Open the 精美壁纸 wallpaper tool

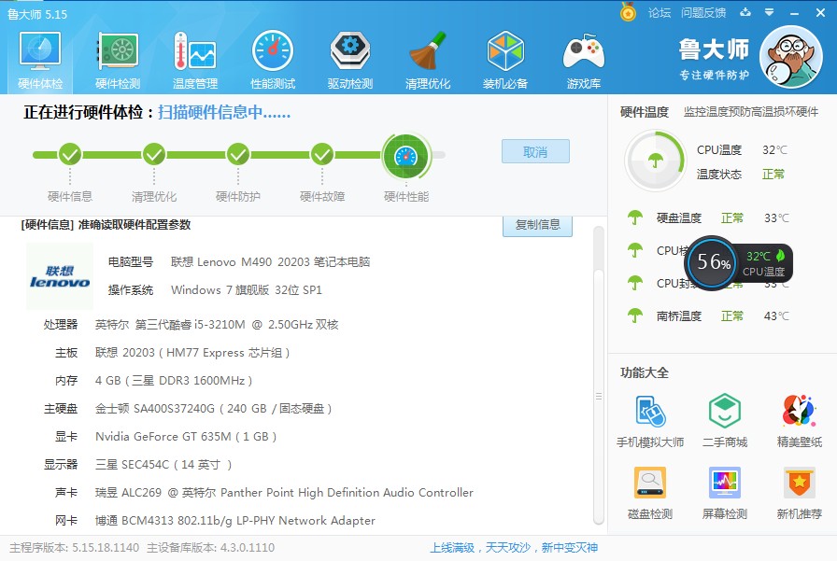coord(800,420)
